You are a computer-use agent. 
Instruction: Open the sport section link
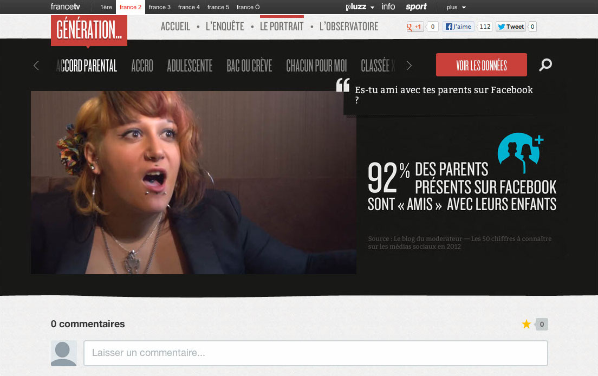click(x=416, y=7)
